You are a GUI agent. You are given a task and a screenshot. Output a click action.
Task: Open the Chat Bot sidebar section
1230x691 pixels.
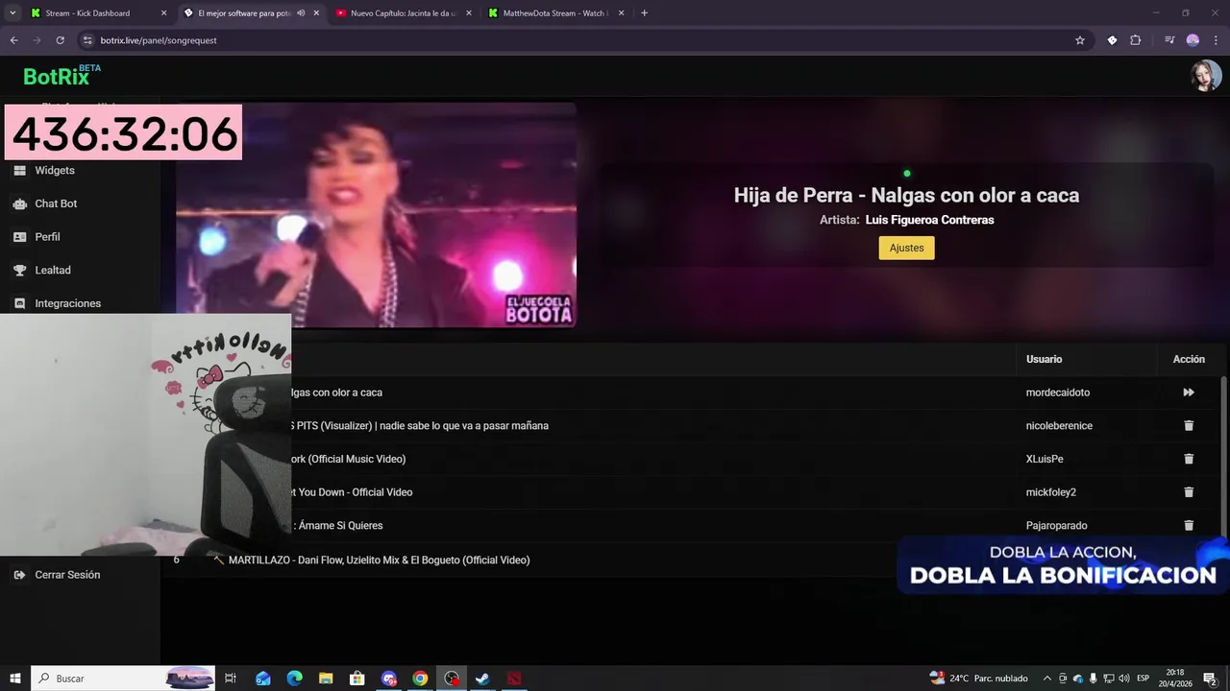click(x=56, y=203)
